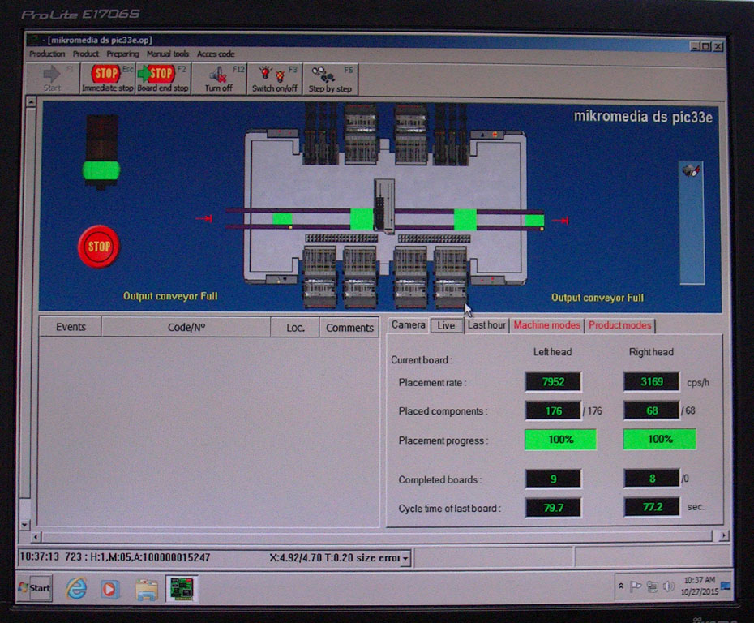Click the left Output conveyor Full message

170,296
